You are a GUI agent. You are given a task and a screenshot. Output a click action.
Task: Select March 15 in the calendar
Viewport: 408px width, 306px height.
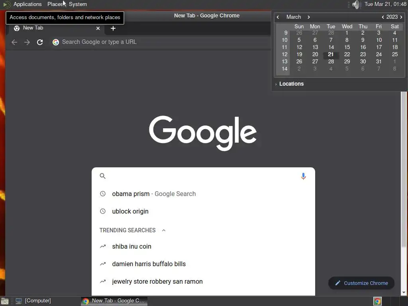(x=347, y=47)
